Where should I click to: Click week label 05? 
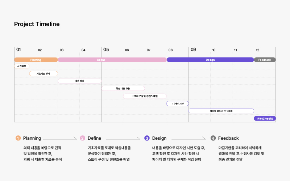106,50
